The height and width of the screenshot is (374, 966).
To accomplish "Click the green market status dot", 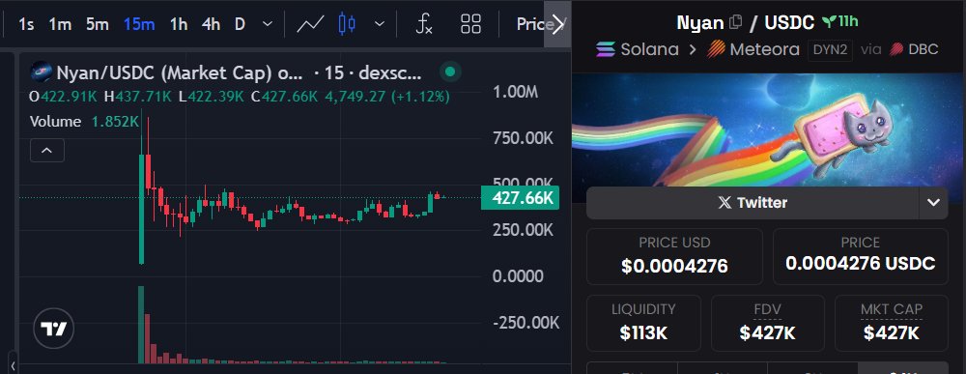I will point(450,72).
